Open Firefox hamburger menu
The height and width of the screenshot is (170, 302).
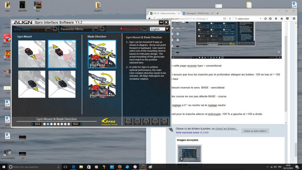point(294,19)
